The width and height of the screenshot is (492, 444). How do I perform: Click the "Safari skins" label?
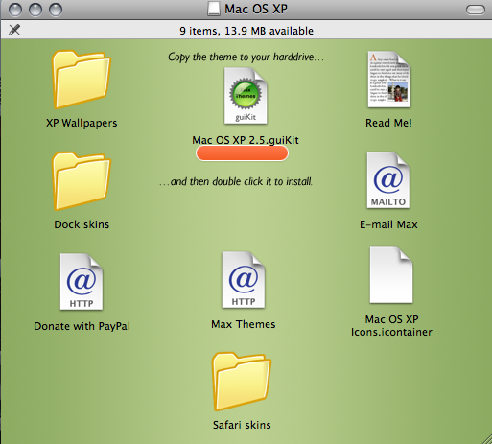[242, 425]
